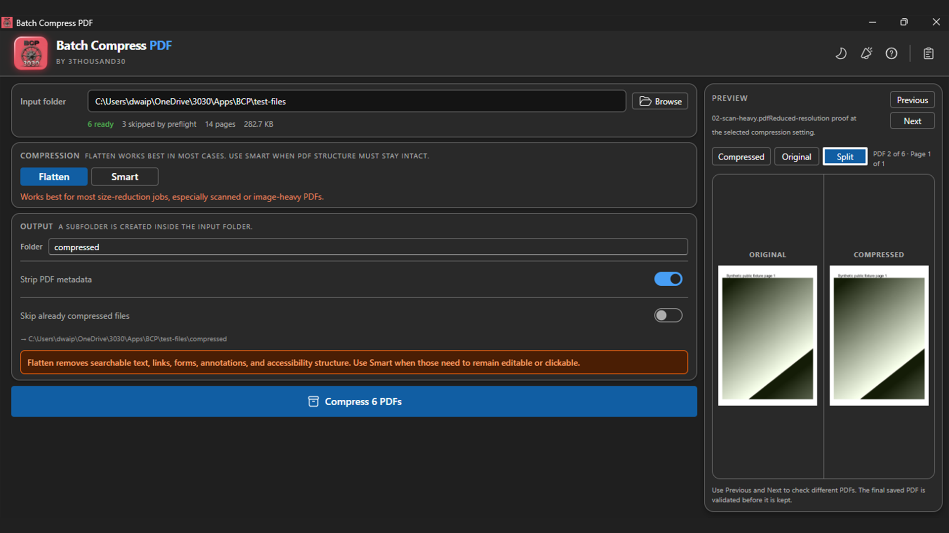Click the ORIGINAL label above left thumbnail
The image size is (949, 533).
[768, 255]
